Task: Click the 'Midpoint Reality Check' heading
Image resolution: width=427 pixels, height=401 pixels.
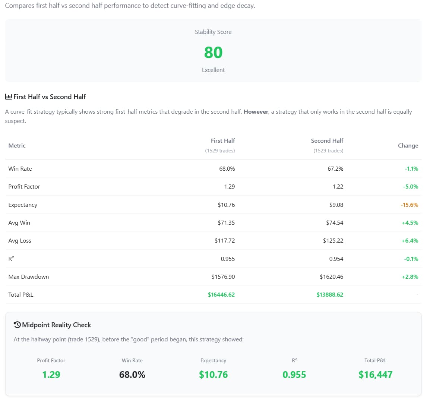Action: (x=56, y=325)
